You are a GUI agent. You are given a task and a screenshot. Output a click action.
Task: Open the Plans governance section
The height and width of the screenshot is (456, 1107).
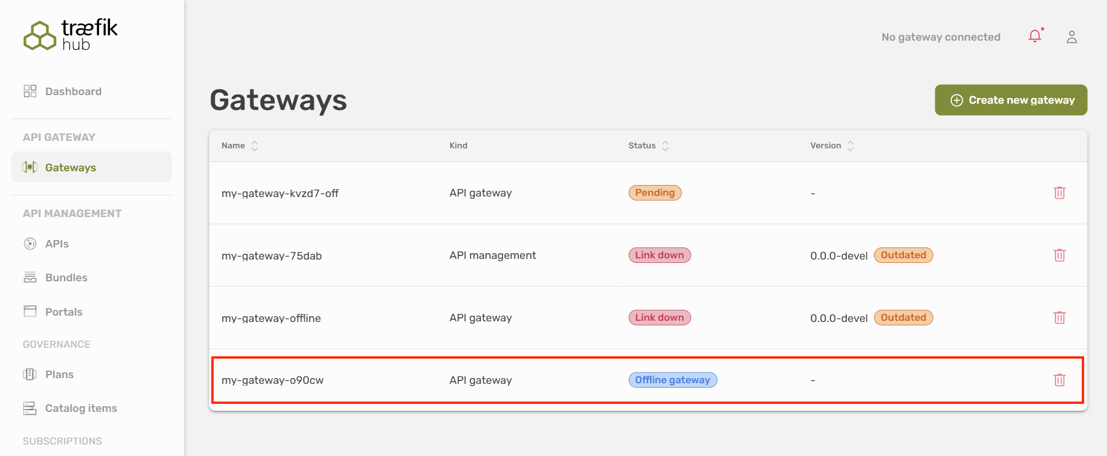59,375
